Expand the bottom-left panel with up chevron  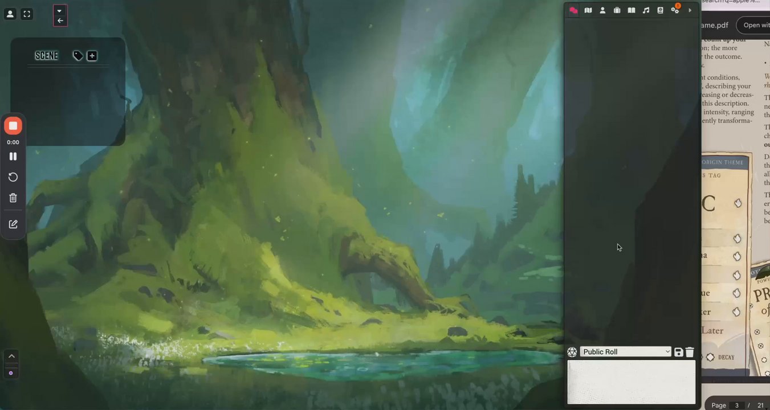pyautogui.click(x=11, y=356)
